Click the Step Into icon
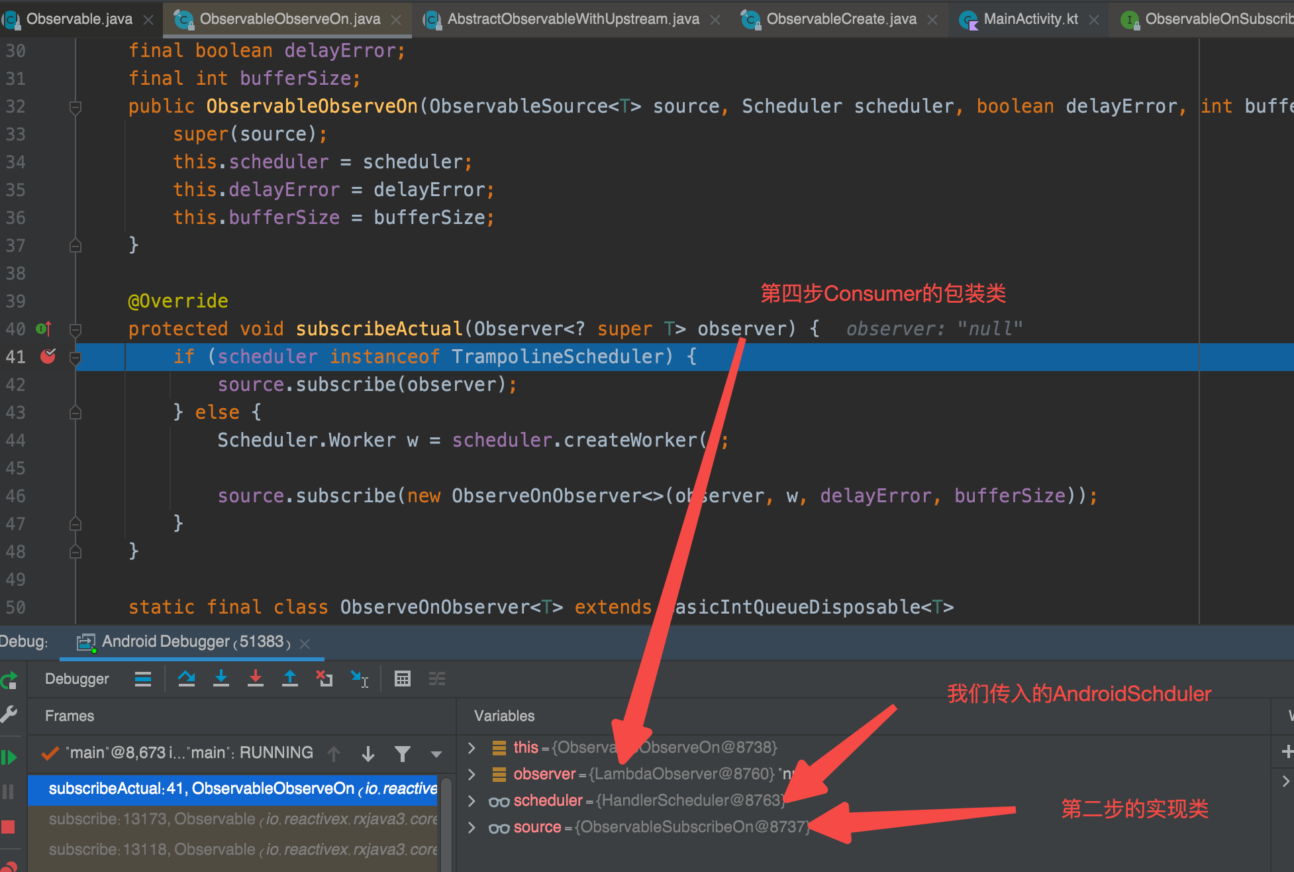This screenshot has height=872, width=1294. click(221, 679)
